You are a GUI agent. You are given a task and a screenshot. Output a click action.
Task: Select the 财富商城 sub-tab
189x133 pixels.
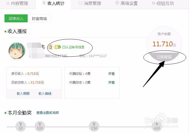pos(39,19)
